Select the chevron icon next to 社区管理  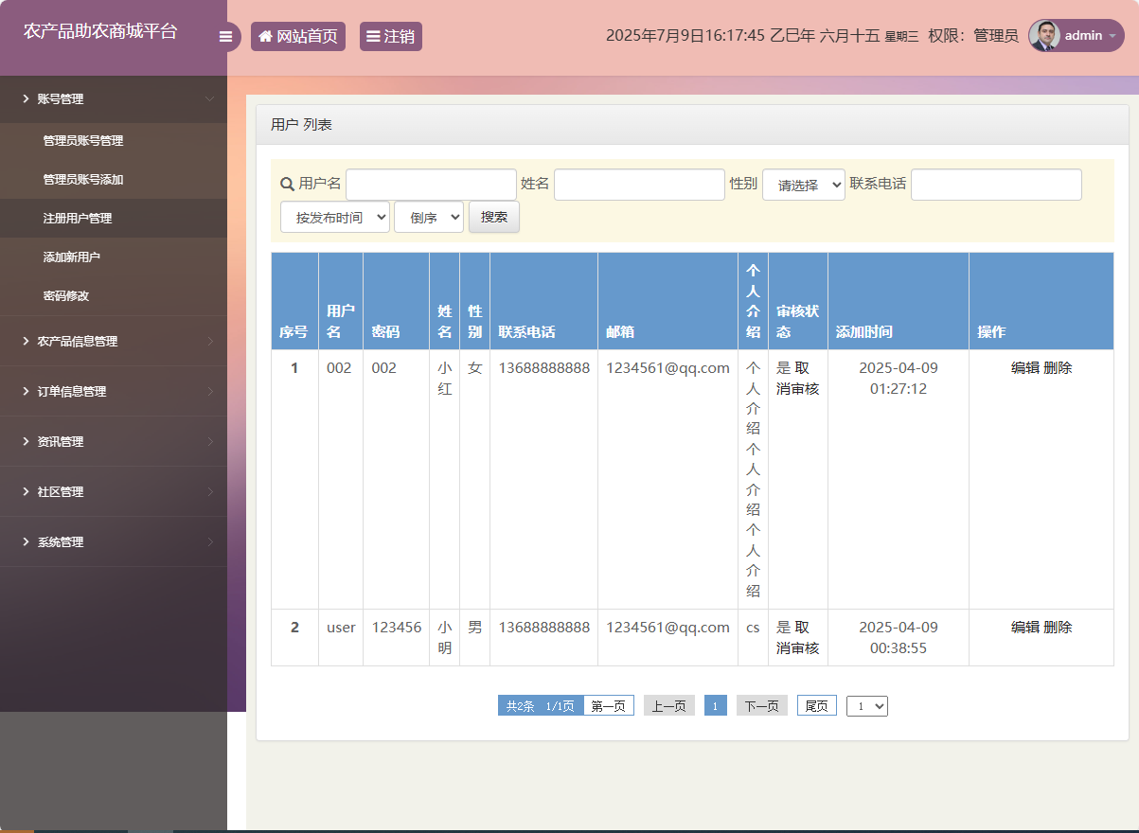tap(27, 491)
